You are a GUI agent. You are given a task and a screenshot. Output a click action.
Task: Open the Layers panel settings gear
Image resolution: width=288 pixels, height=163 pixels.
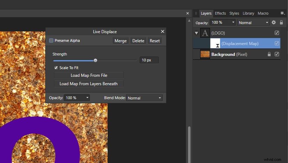pyautogui.click(x=274, y=22)
